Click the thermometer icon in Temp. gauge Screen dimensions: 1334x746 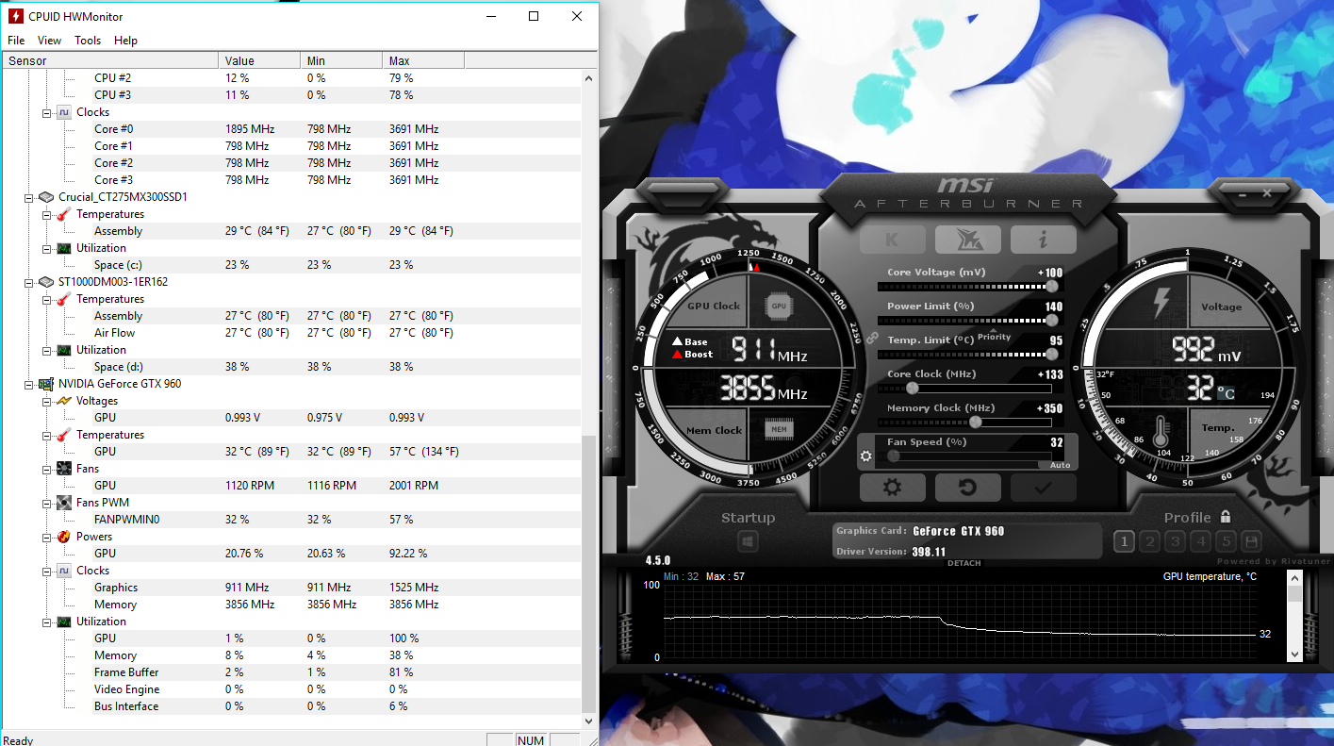pyautogui.click(x=1161, y=434)
